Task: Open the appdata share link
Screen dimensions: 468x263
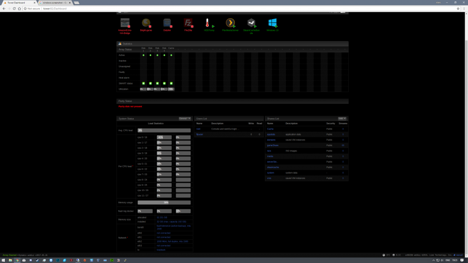Action: tap(271, 135)
